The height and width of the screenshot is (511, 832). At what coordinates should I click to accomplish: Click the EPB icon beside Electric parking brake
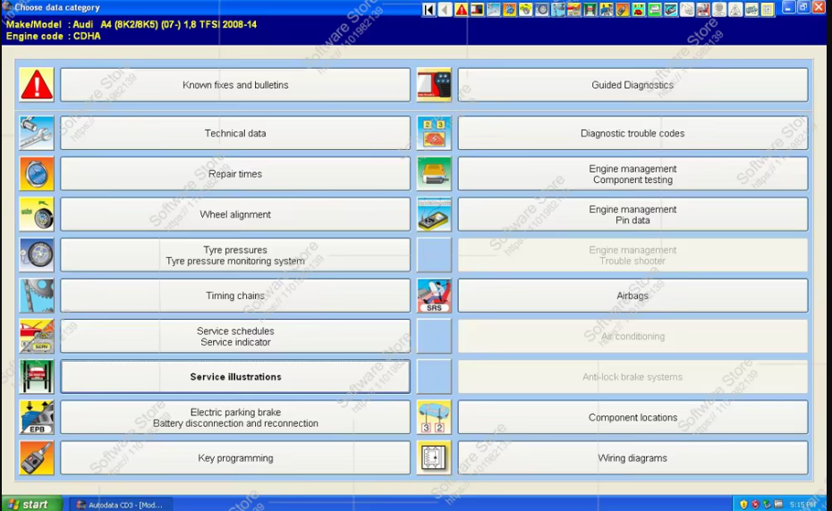(37, 417)
